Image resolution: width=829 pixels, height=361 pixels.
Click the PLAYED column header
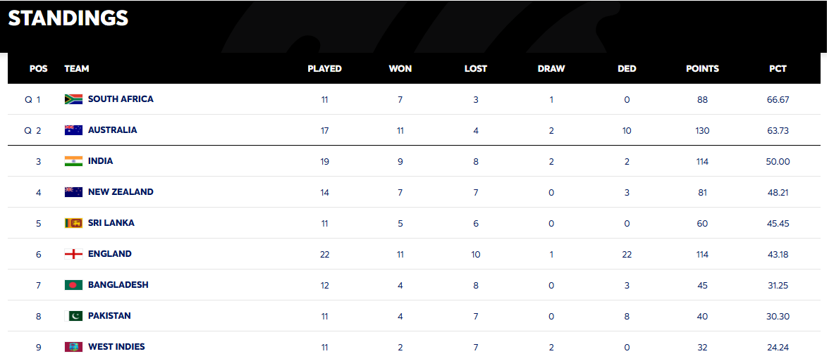[x=324, y=69]
